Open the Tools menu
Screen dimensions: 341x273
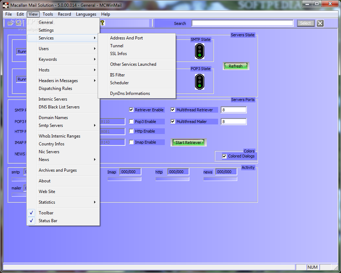pos(48,14)
